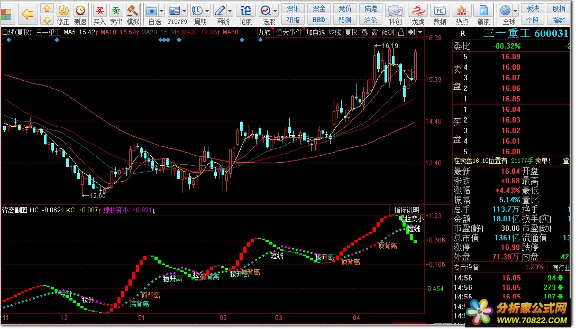Toggle the 均线 moving average display
The width and height of the screenshot is (576, 329).
click(x=335, y=32)
